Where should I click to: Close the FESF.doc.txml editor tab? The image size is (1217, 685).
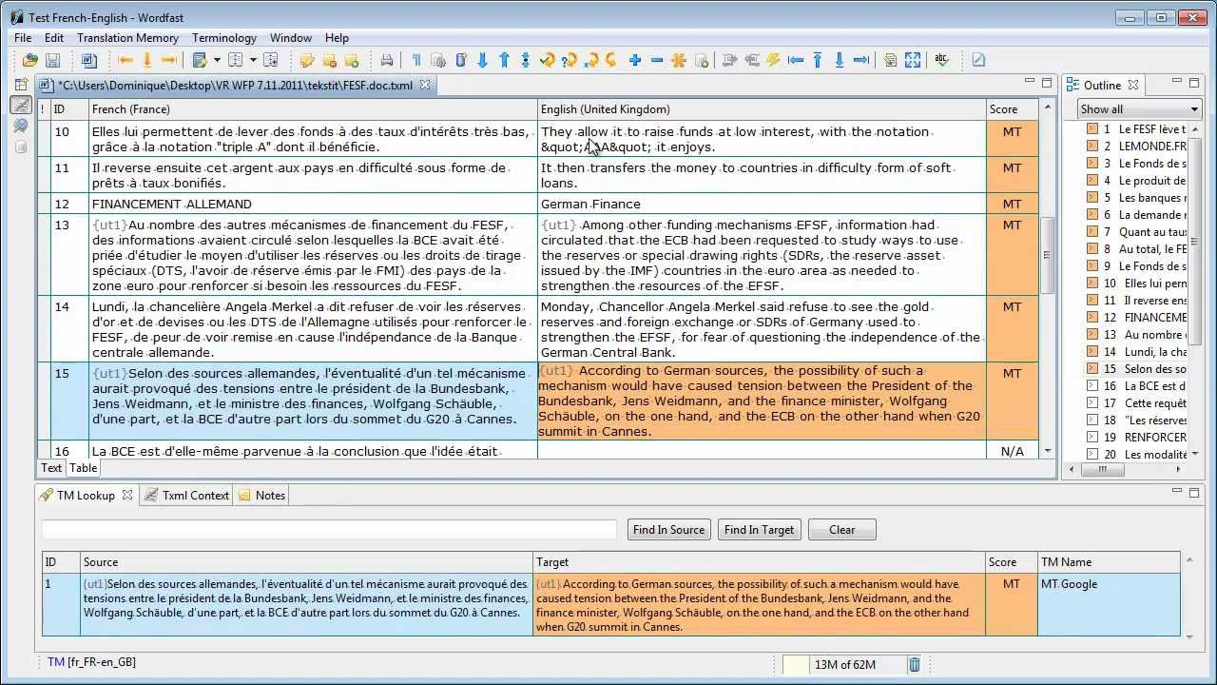(x=425, y=85)
